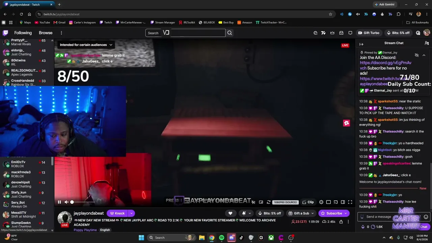Open the AA Discord invite link
Viewport: 432px width, 243px height.
pyautogui.click(x=385, y=65)
